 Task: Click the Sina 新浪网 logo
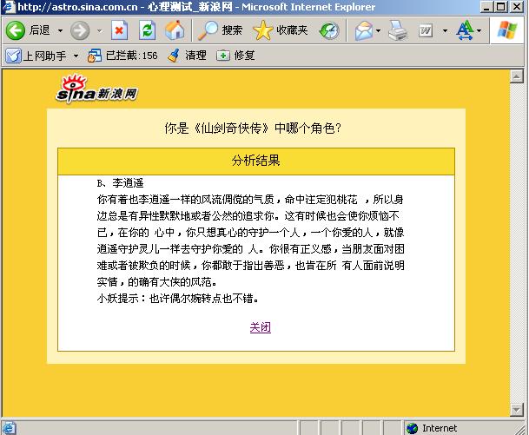click(97, 89)
